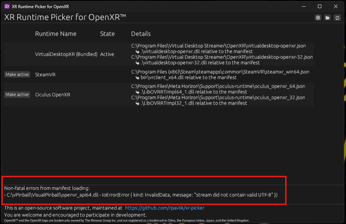Open the github.com/rpavlik/xr-picker link
Screen dimensions: 346x224
(165, 208)
